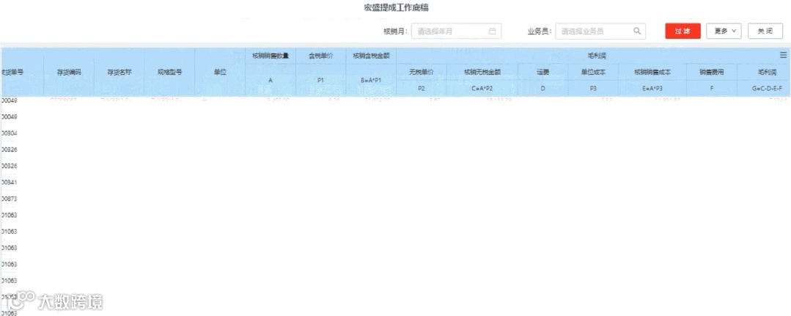Select the 销售费用 column header
The width and height of the screenshot is (791, 316).
tap(712, 72)
